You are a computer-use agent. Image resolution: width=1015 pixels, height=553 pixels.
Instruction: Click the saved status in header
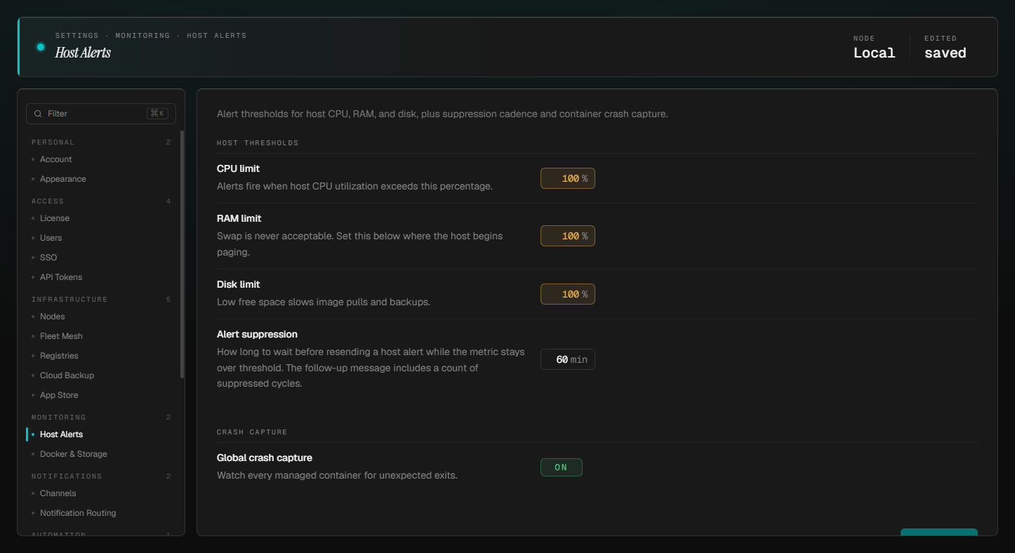pos(945,53)
